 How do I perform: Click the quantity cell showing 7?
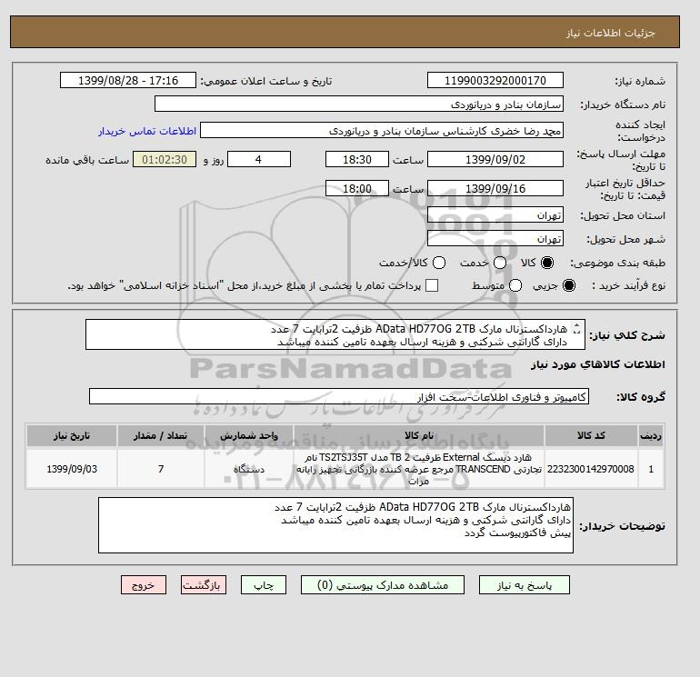pyautogui.click(x=161, y=469)
